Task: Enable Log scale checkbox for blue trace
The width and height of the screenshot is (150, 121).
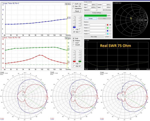Action: (74, 29)
